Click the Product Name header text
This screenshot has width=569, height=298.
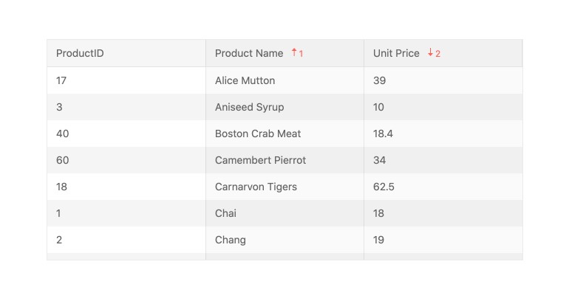(x=249, y=53)
